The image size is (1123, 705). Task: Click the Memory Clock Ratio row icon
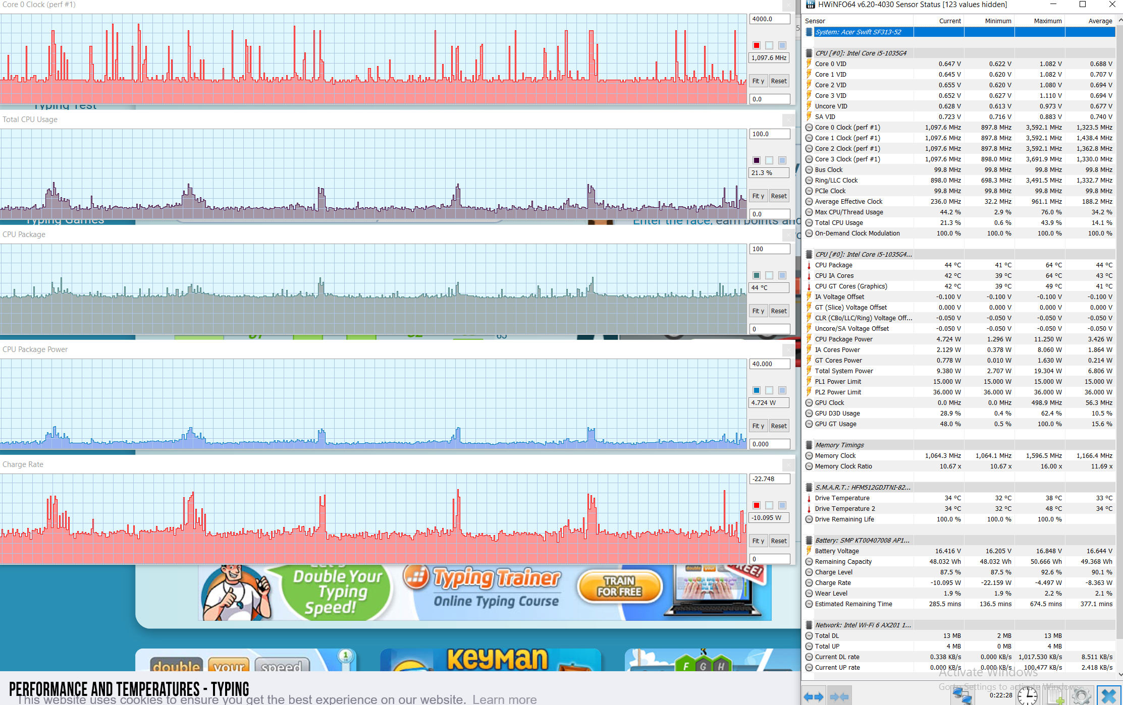809,466
